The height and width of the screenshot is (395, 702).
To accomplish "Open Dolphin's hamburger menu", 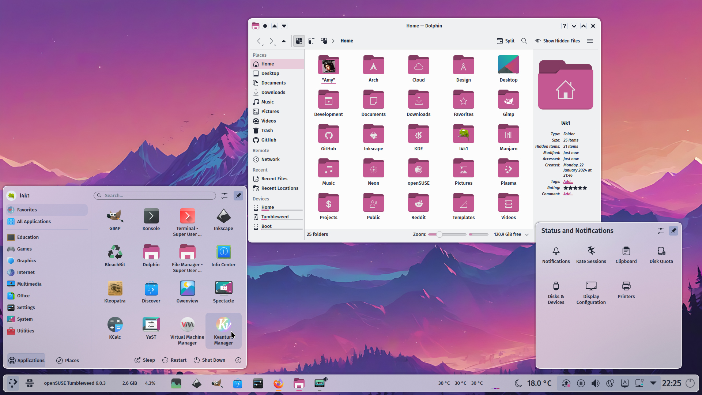I will coord(590,41).
